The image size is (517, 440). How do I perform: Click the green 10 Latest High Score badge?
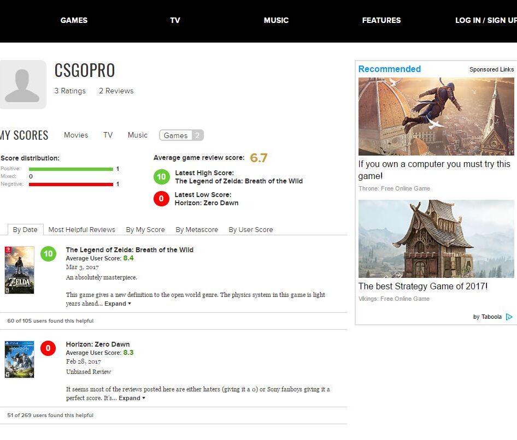pos(161,177)
